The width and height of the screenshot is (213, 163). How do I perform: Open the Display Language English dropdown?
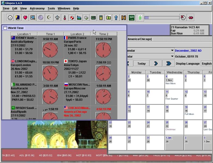coord(207,64)
